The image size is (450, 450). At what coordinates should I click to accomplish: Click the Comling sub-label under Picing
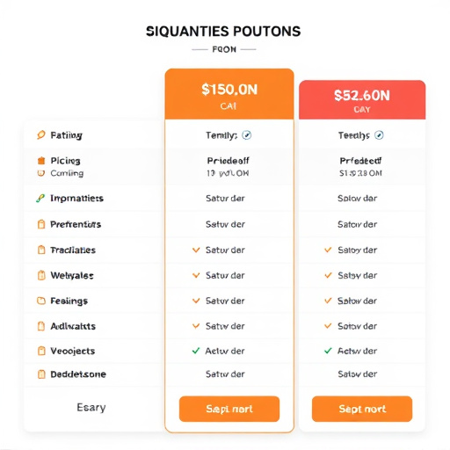[67, 173]
